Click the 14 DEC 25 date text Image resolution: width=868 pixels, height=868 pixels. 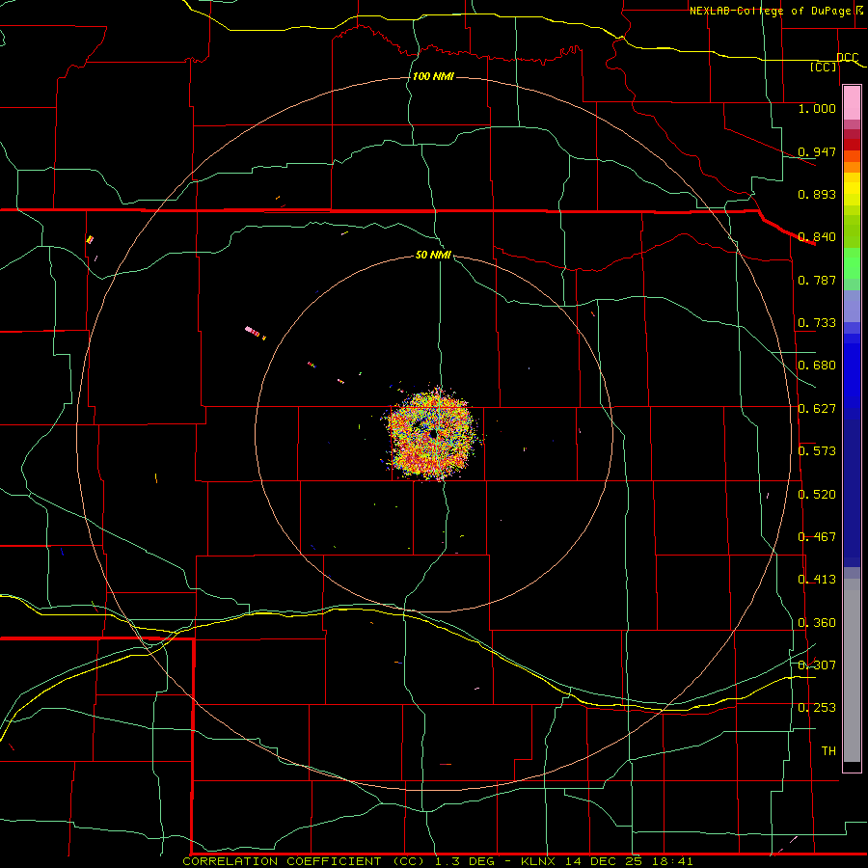[604, 861]
